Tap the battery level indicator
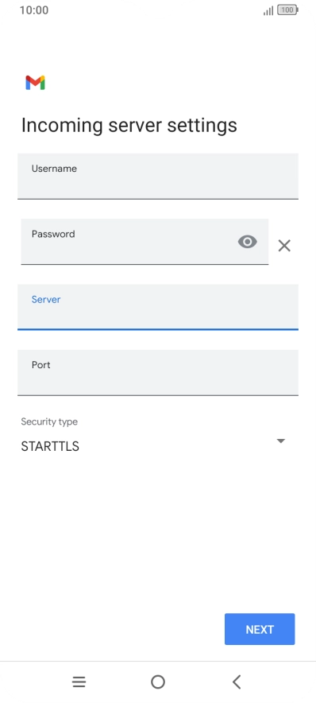This screenshot has height=703, width=316. pyautogui.click(x=287, y=10)
